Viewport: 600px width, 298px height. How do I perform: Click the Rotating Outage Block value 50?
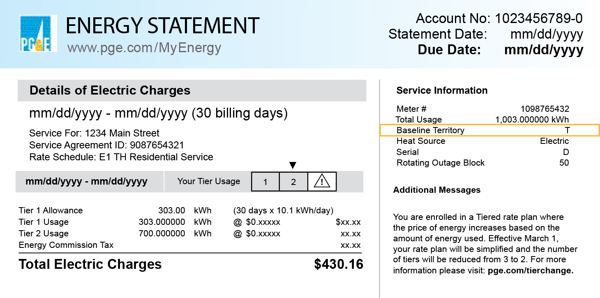click(564, 163)
